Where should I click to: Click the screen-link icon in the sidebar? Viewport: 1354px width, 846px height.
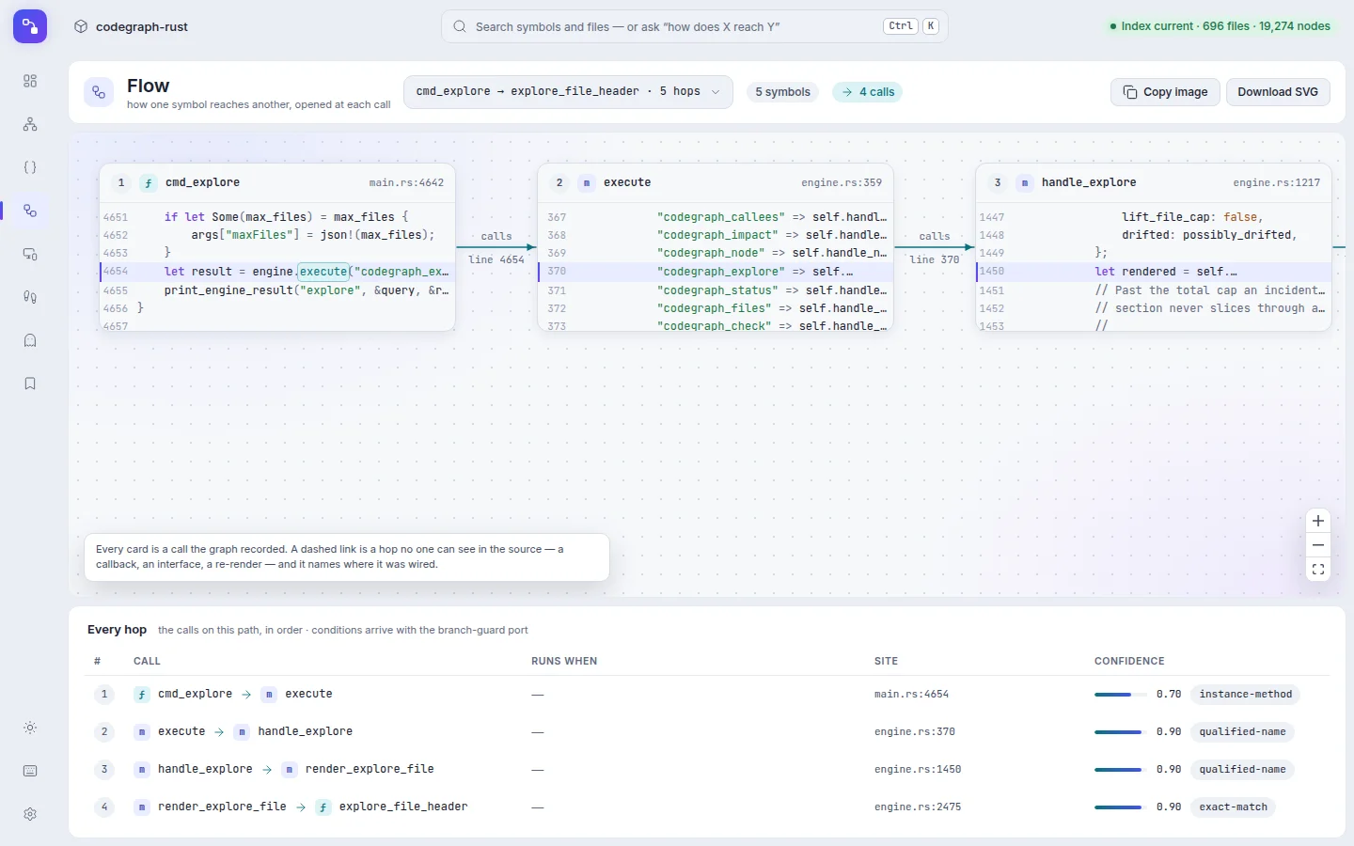[x=30, y=254]
